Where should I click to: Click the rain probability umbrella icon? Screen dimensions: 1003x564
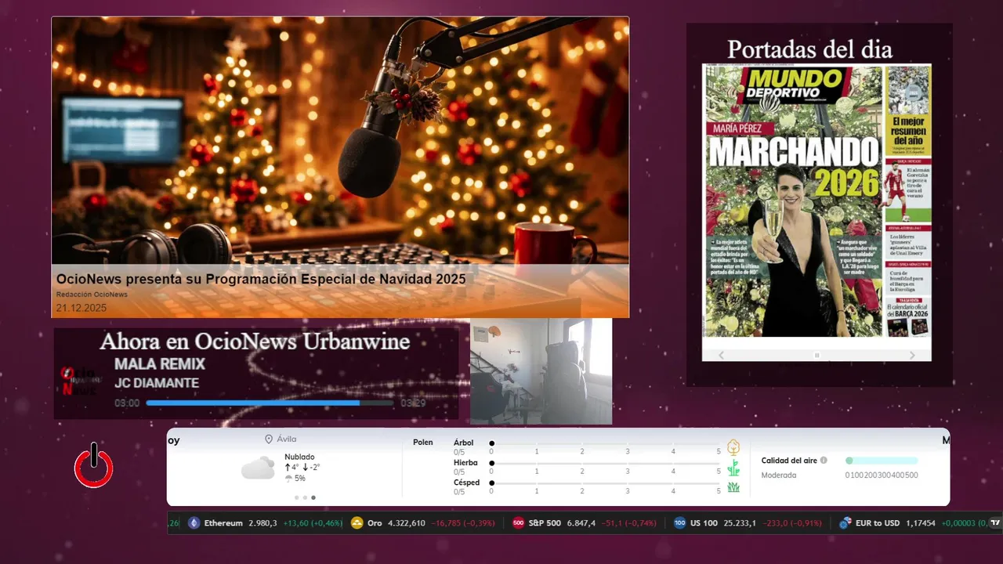point(289,479)
